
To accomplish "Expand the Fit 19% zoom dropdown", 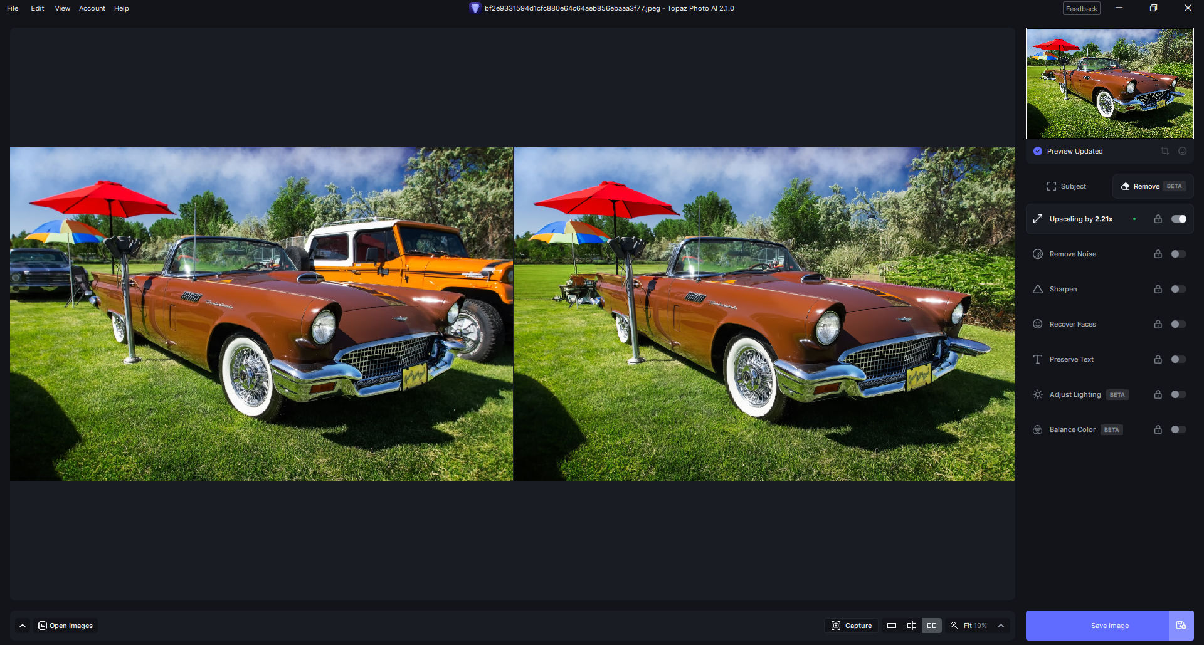I will click(1001, 626).
